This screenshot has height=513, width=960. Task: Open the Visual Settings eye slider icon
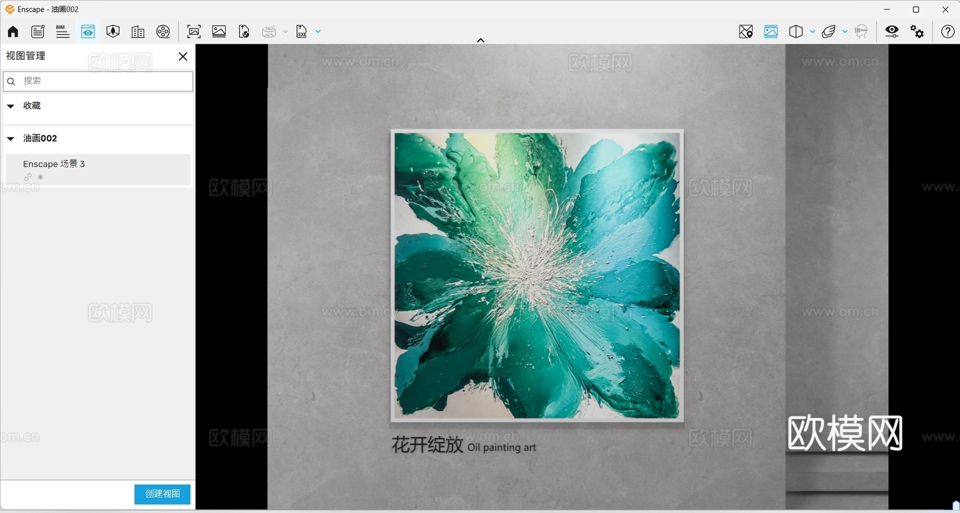tap(892, 31)
